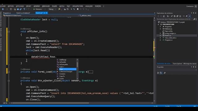Open the afficher_info() member dropdown
198x111 pixels.
pos(117,16)
